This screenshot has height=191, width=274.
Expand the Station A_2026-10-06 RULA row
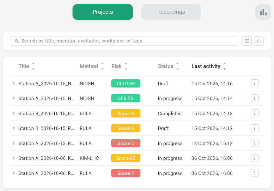[14, 173]
